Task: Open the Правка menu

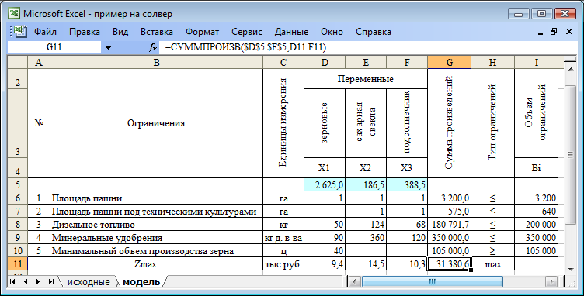Action: 85,32
